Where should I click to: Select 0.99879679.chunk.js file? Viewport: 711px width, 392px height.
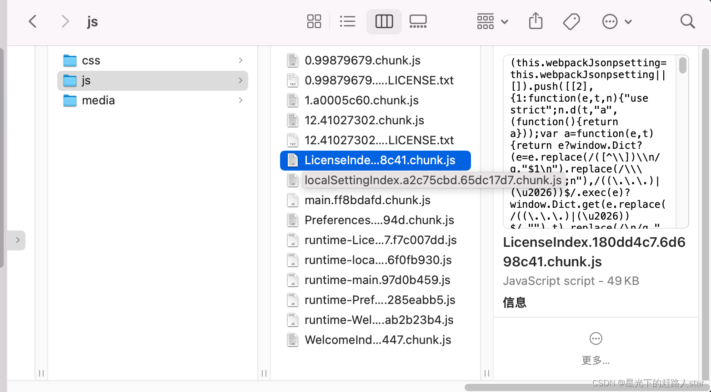(376, 60)
